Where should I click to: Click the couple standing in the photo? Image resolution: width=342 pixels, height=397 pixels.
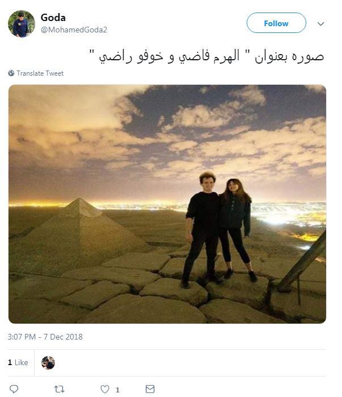tap(218, 230)
